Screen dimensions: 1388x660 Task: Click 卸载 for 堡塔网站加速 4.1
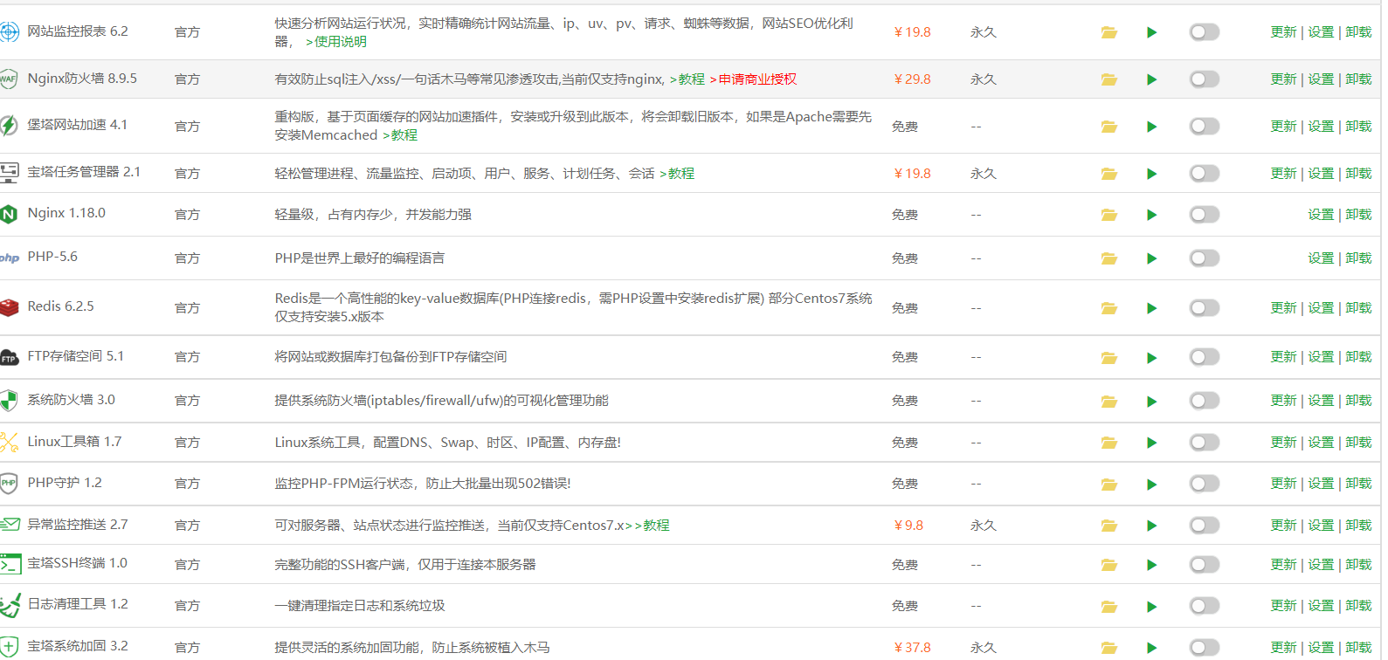(1358, 127)
